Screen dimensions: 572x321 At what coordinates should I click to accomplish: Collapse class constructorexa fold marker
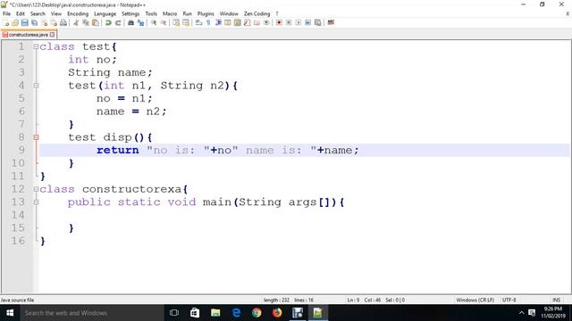pyautogui.click(x=36, y=189)
